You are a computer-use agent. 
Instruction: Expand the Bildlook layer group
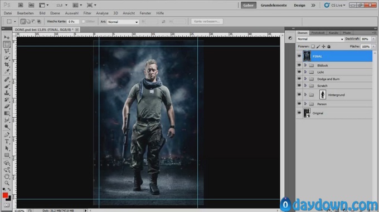coord(305,65)
